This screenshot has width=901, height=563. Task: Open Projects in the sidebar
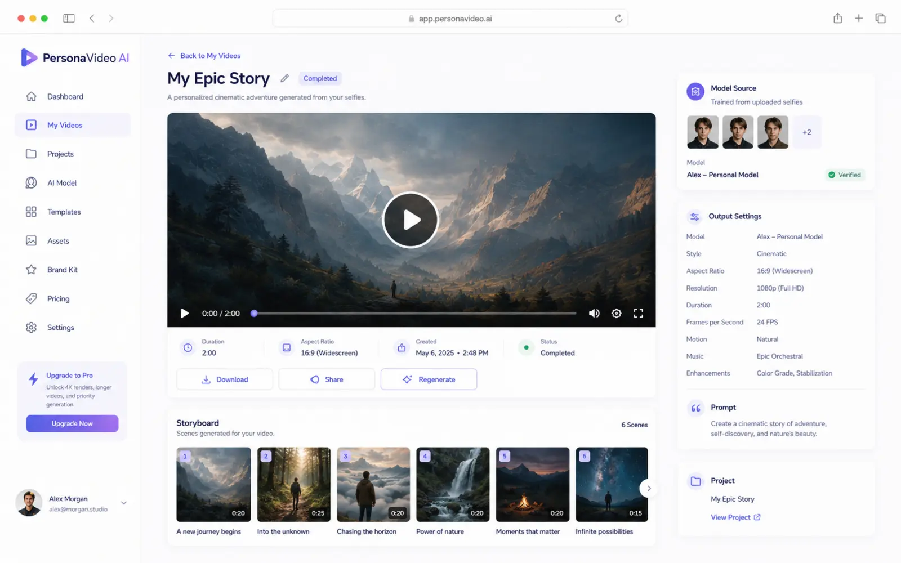tap(73, 154)
